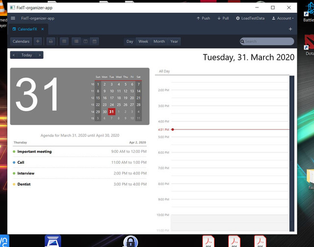
Task: Click the 9:00 AM to 12:00 PM time text
Action: pos(129,151)
